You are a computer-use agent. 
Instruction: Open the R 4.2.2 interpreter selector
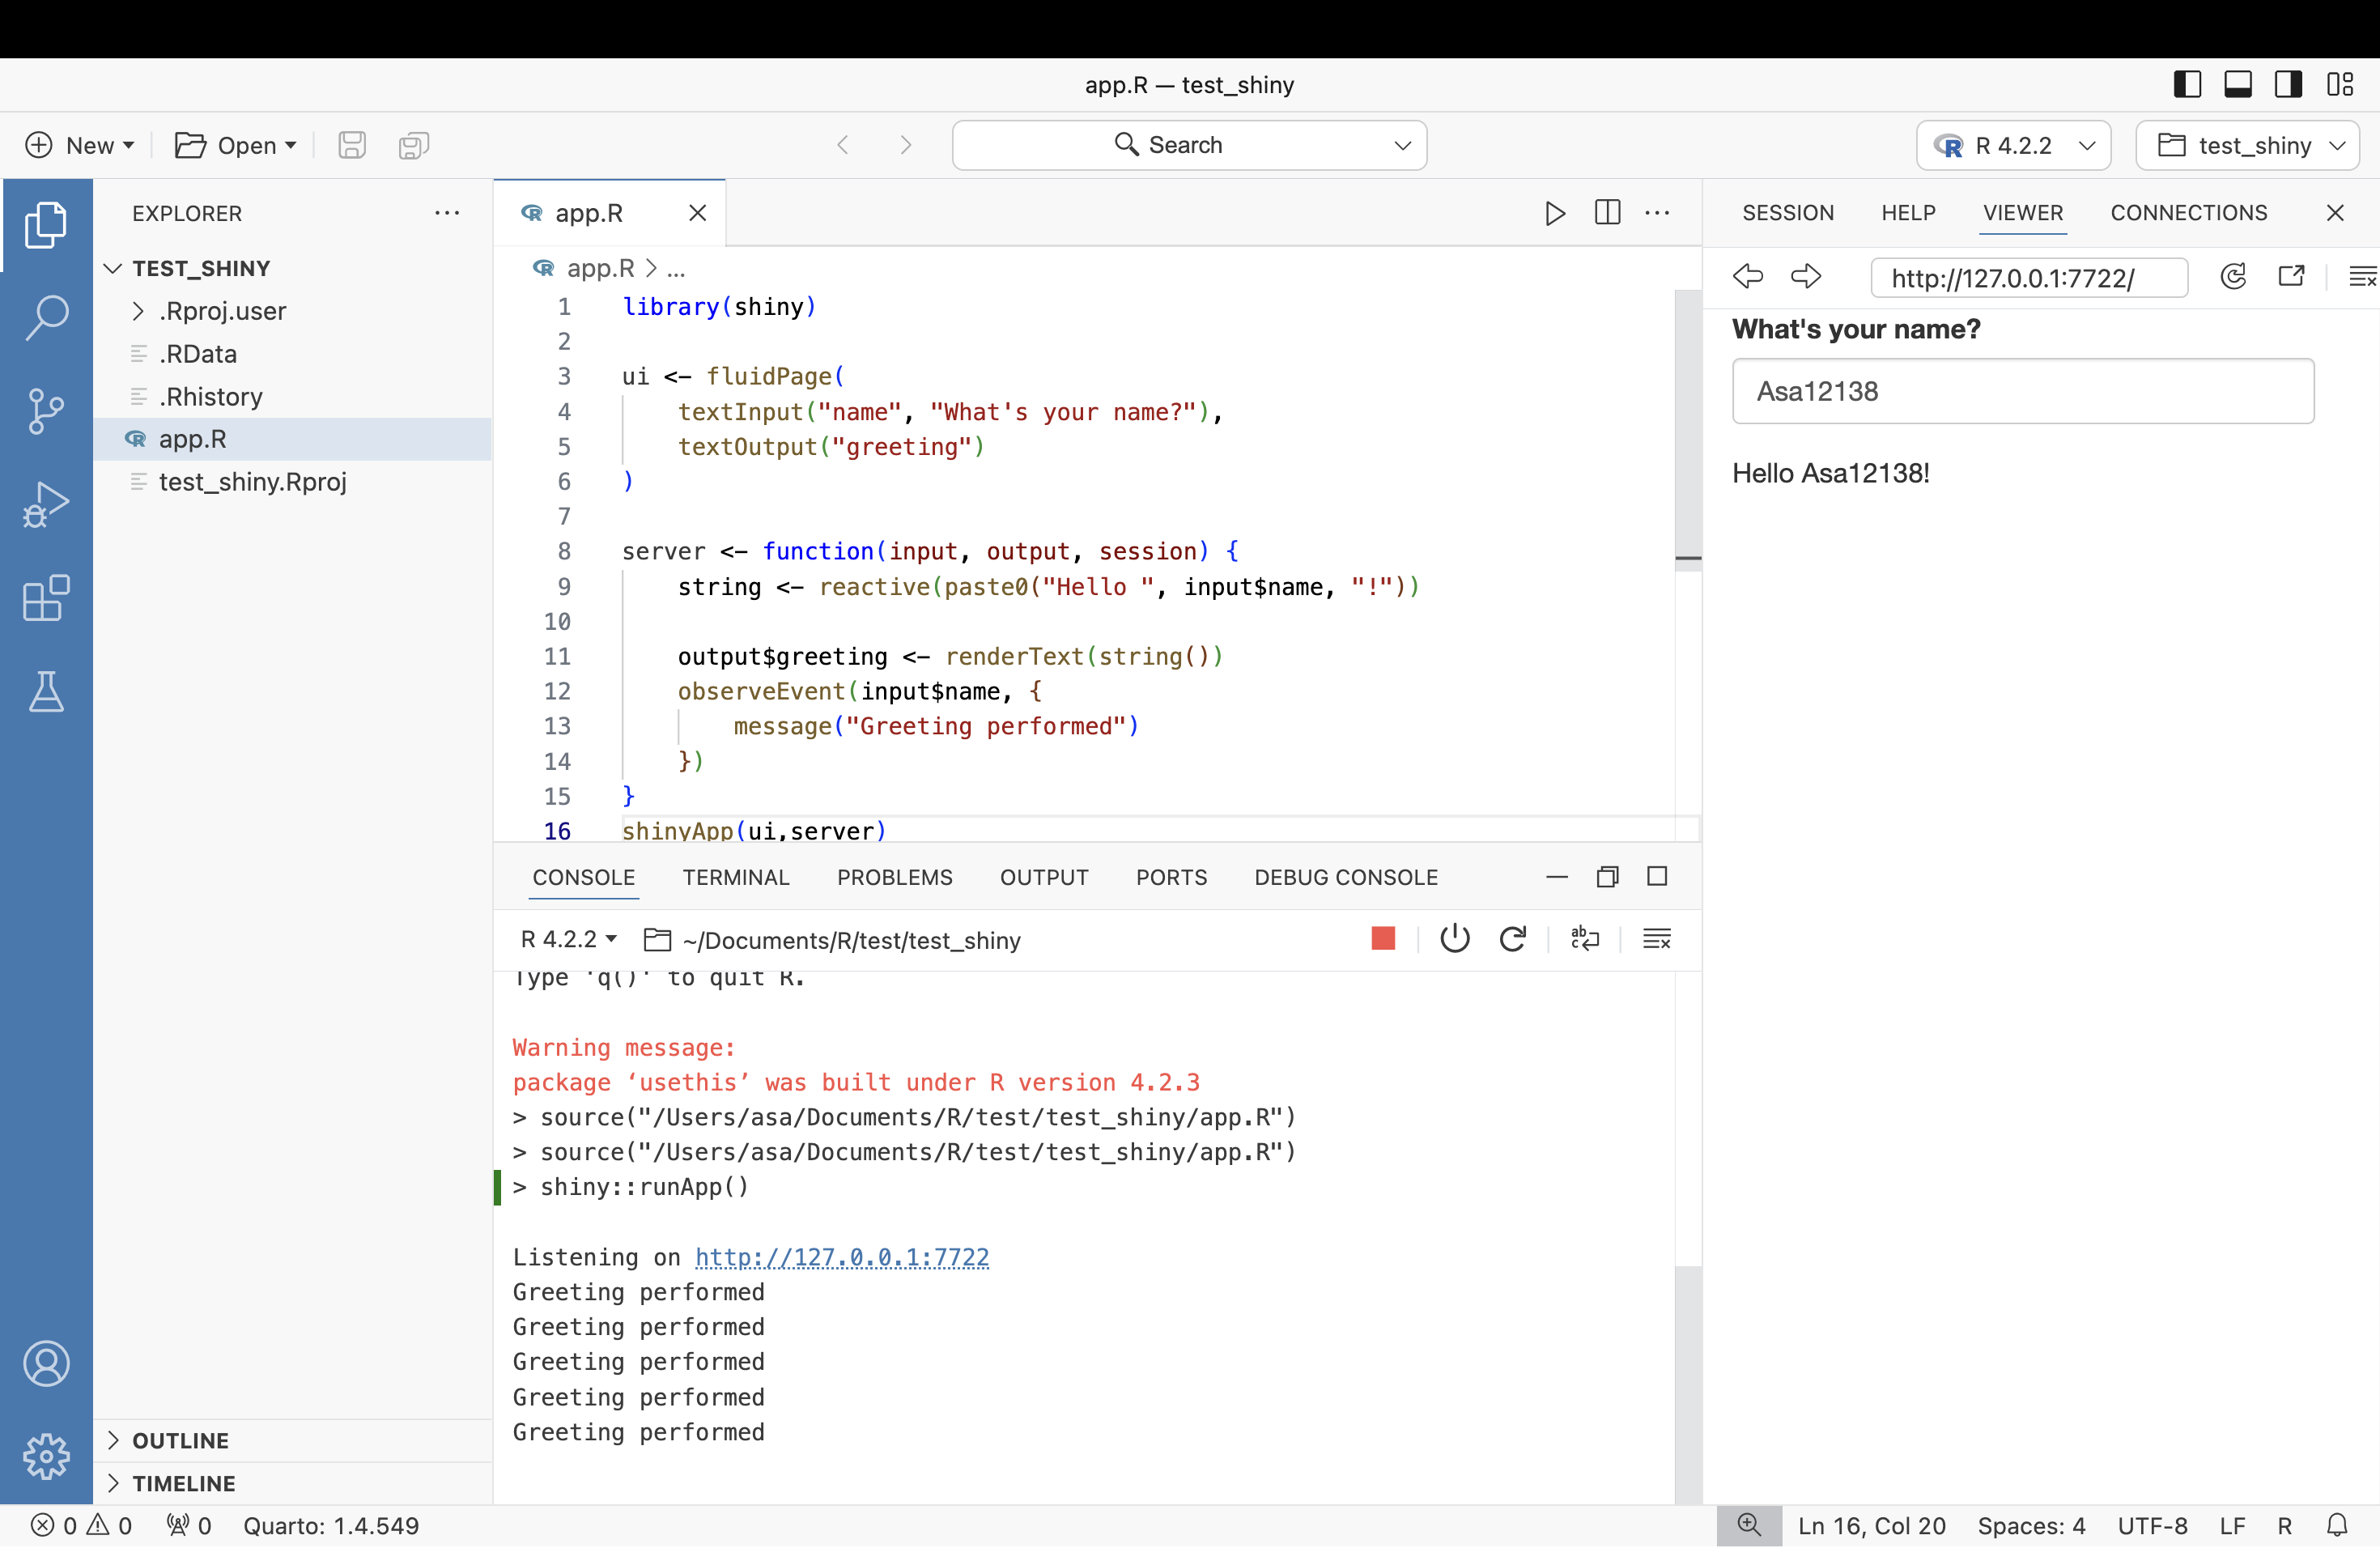click(2013, 145)
